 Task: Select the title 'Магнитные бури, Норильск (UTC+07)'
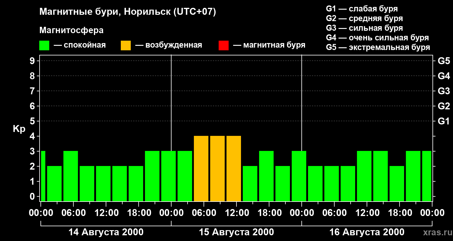click(x=128, y=12)
